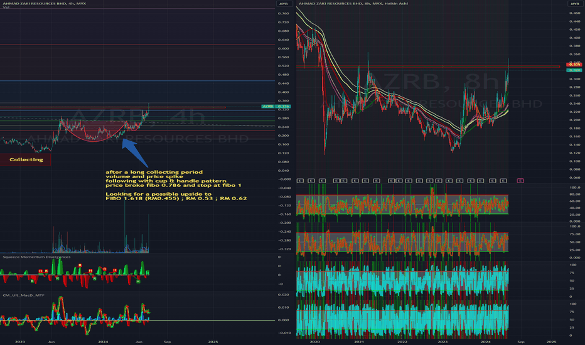Viewport: 585px width, 345px height.
Task: Click the Sep label on the 4h time axis
Action: click(168, 342)
